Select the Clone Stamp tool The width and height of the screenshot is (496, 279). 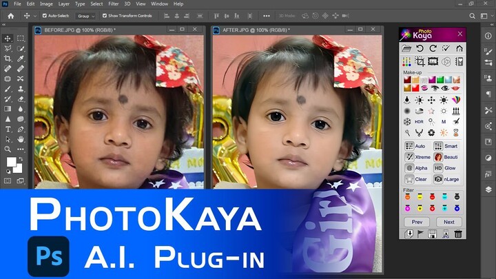tap(21, 89)
